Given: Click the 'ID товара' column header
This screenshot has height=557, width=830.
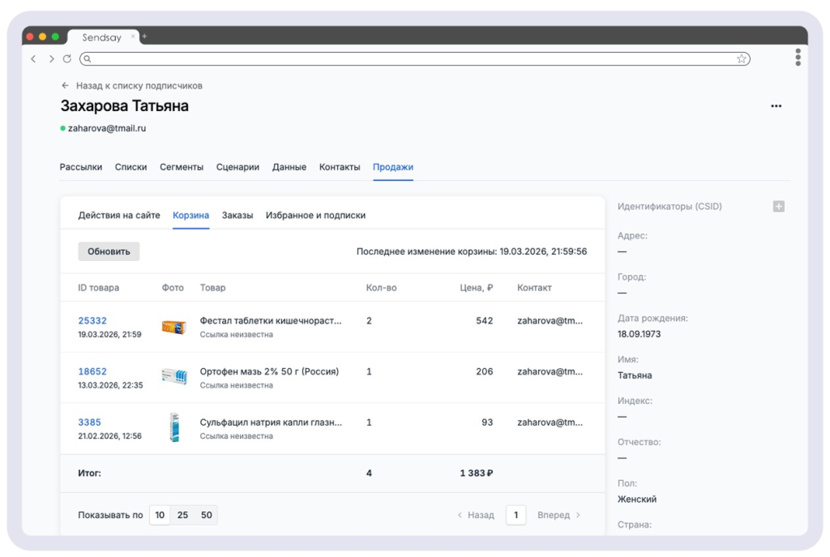Looking at the screenshot, I should coord(98,288).
